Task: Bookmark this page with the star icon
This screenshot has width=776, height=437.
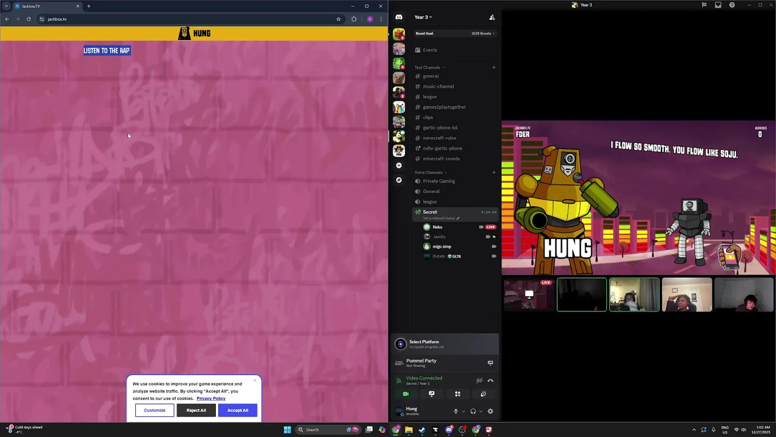Action: click(x=338, y=19)
